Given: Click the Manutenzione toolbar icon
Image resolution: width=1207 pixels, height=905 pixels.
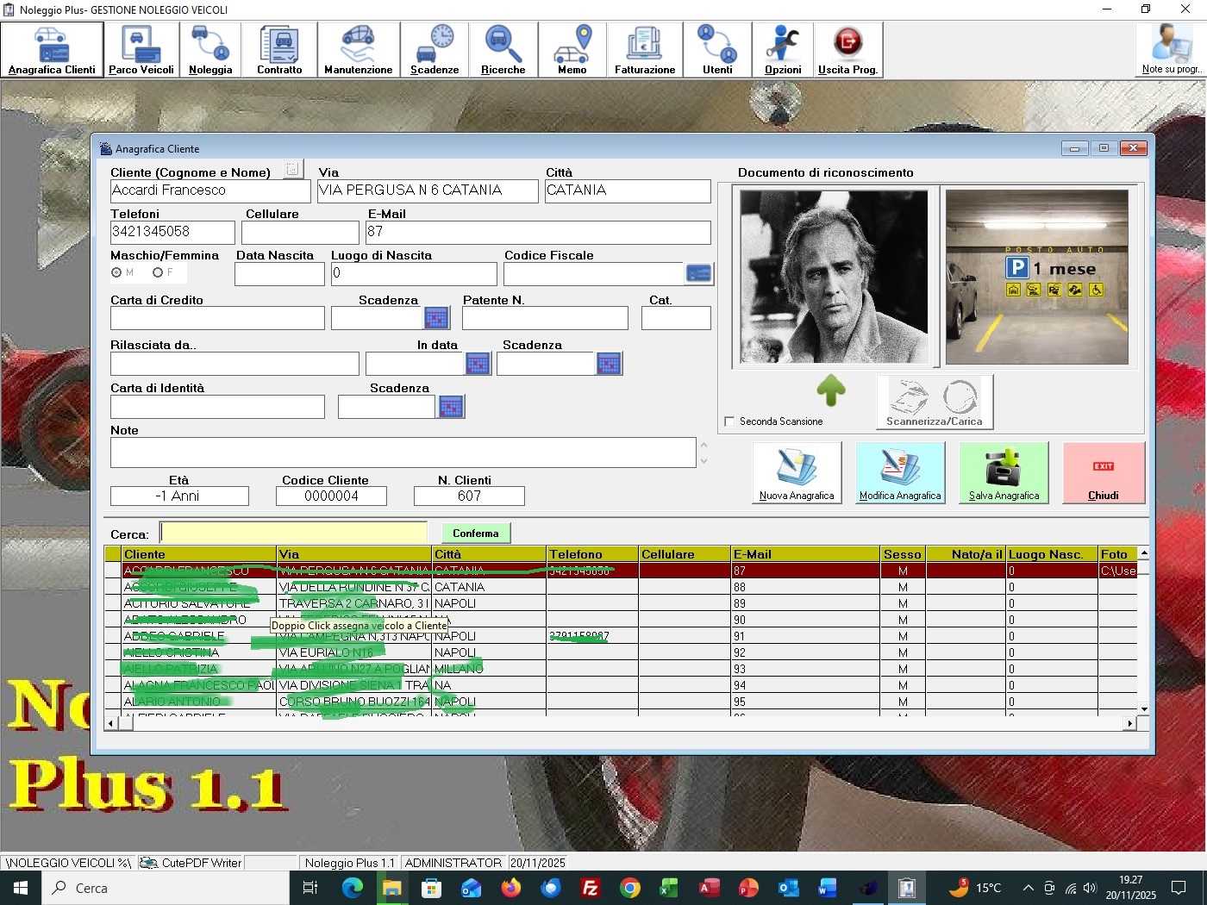Looking at the screenshot, I should tap(358, 50).
